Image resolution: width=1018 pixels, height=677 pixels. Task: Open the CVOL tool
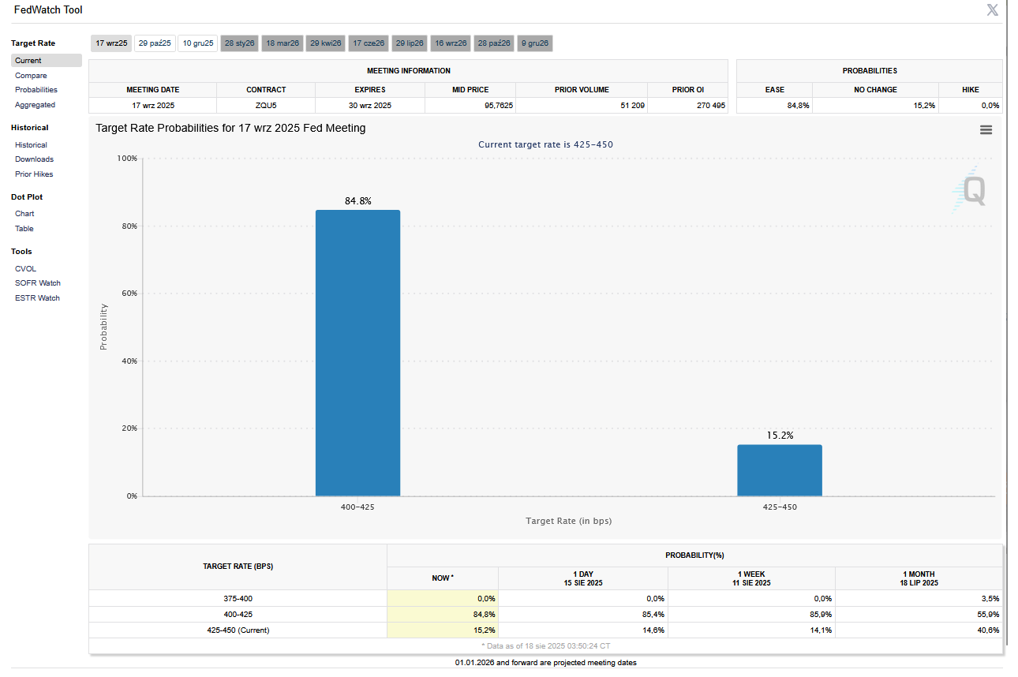coord(25,269)
